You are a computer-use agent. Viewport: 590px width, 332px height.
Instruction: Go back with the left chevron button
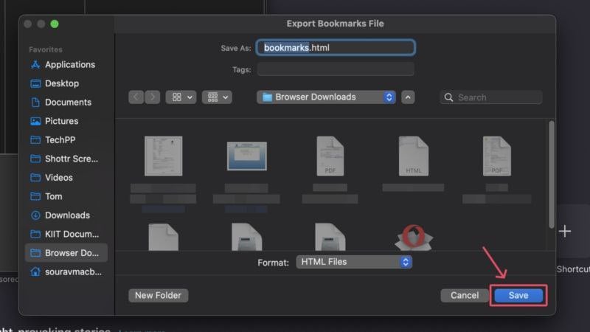136,97
